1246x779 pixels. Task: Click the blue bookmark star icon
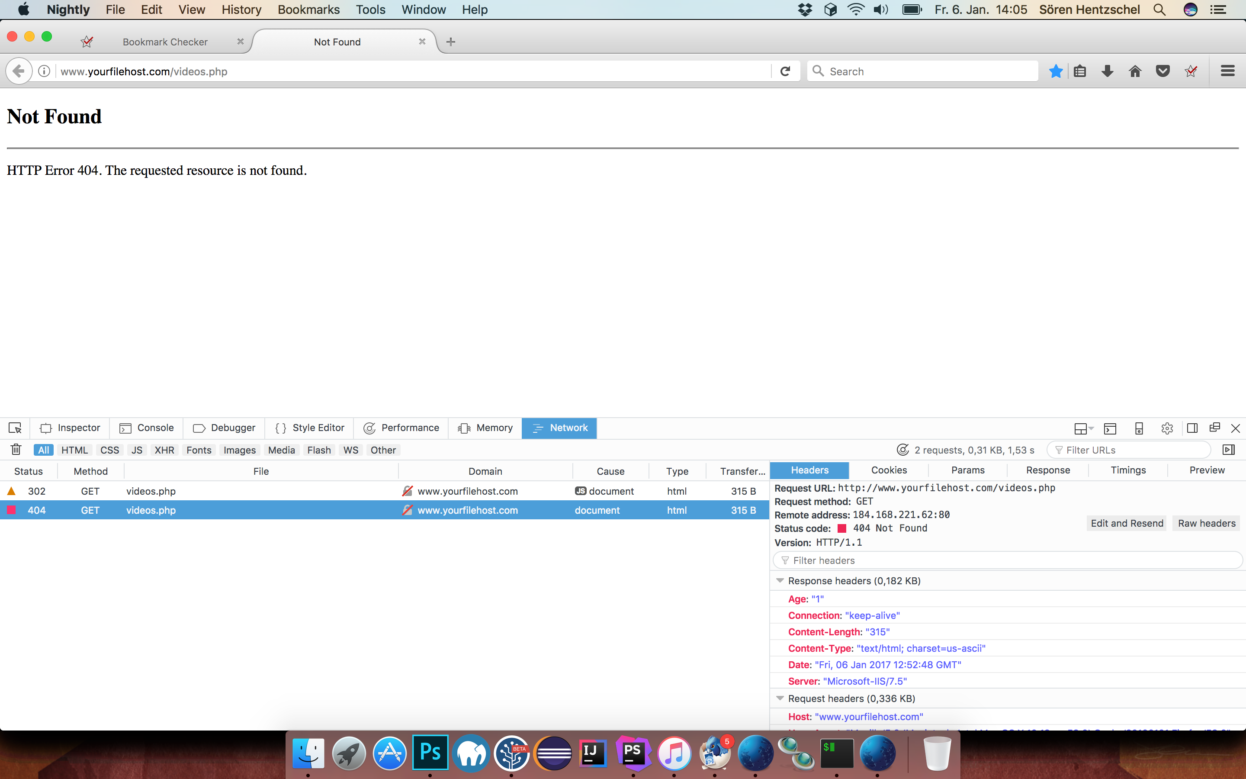(x=1056, y=71)
